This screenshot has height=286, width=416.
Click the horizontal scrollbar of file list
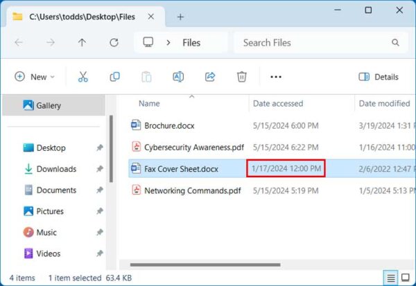coord(205,265)
